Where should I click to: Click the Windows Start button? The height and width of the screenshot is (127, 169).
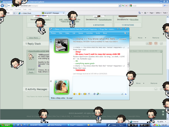pos(6,125)
